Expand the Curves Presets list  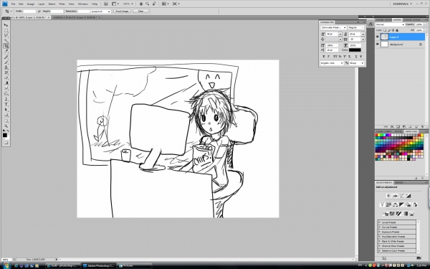point(397,227)
